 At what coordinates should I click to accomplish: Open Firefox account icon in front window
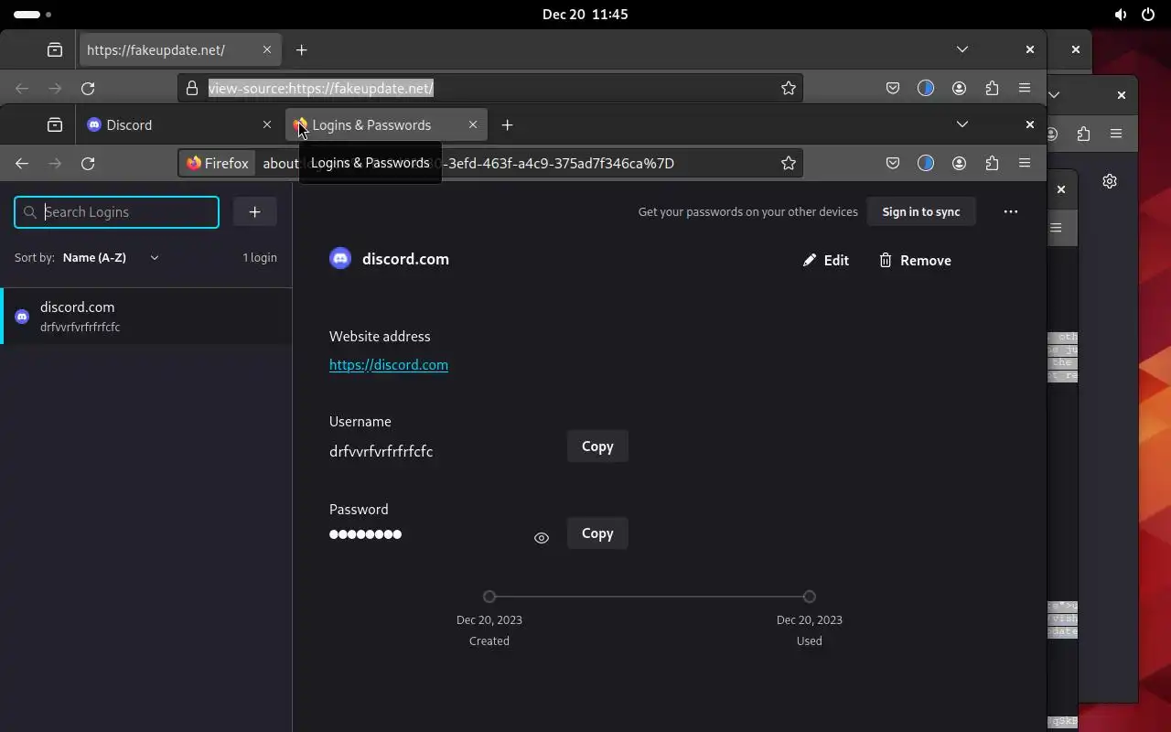tap(959, 163)
